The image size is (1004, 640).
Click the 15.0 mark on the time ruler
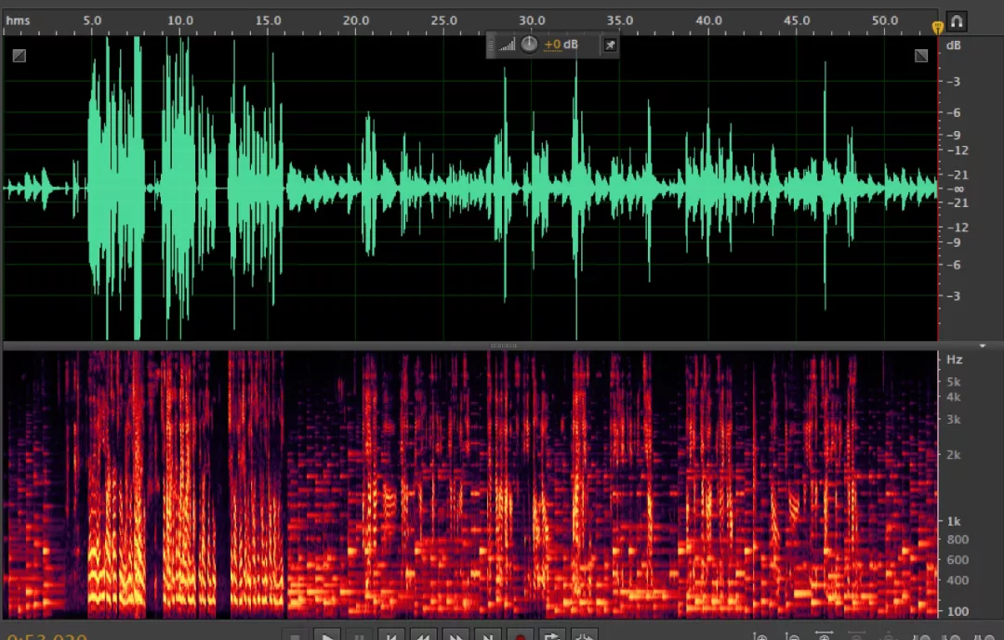coord(268,20)
